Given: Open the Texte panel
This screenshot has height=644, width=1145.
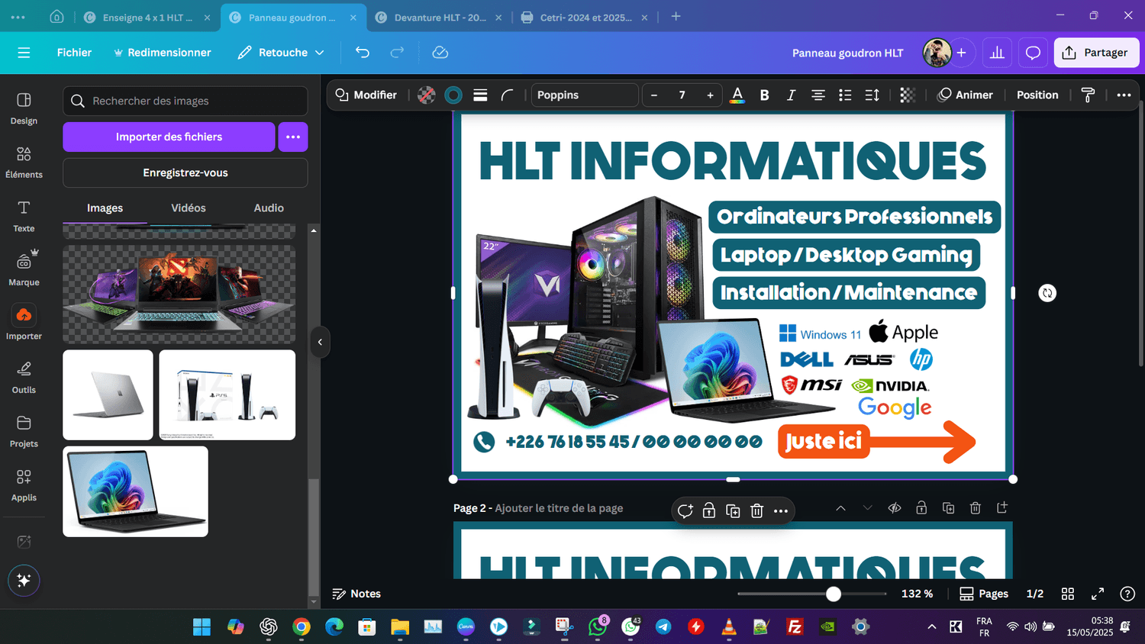Looking at the screenshot, I should [x=24, y=216].
